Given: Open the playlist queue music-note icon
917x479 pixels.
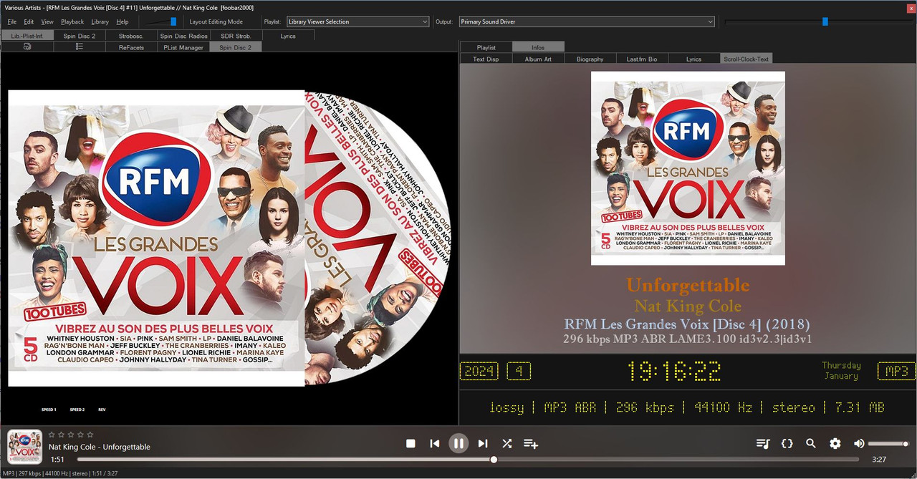Looking at the screenshot, I should [x=763, y=444].
